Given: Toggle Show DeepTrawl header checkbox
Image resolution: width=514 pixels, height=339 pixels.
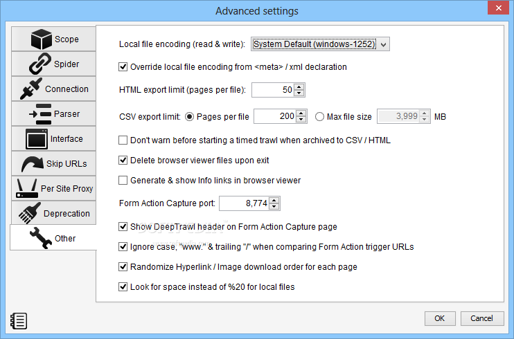Looking at the screenshot, I should (x=123, y=227).
